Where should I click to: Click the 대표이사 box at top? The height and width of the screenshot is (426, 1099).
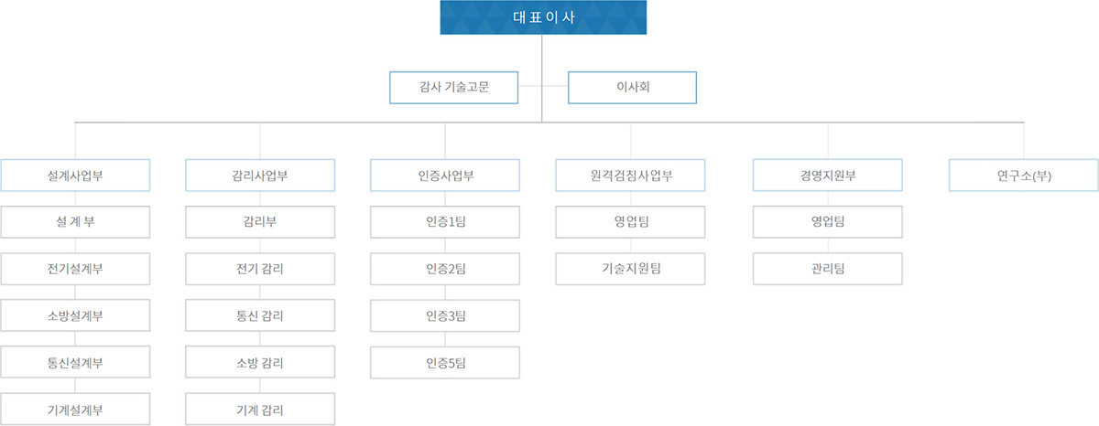543,17
